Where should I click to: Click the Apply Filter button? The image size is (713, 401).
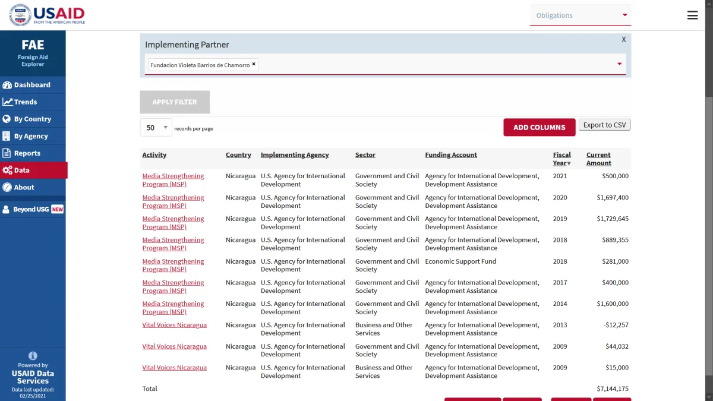(x=175, y=102)
